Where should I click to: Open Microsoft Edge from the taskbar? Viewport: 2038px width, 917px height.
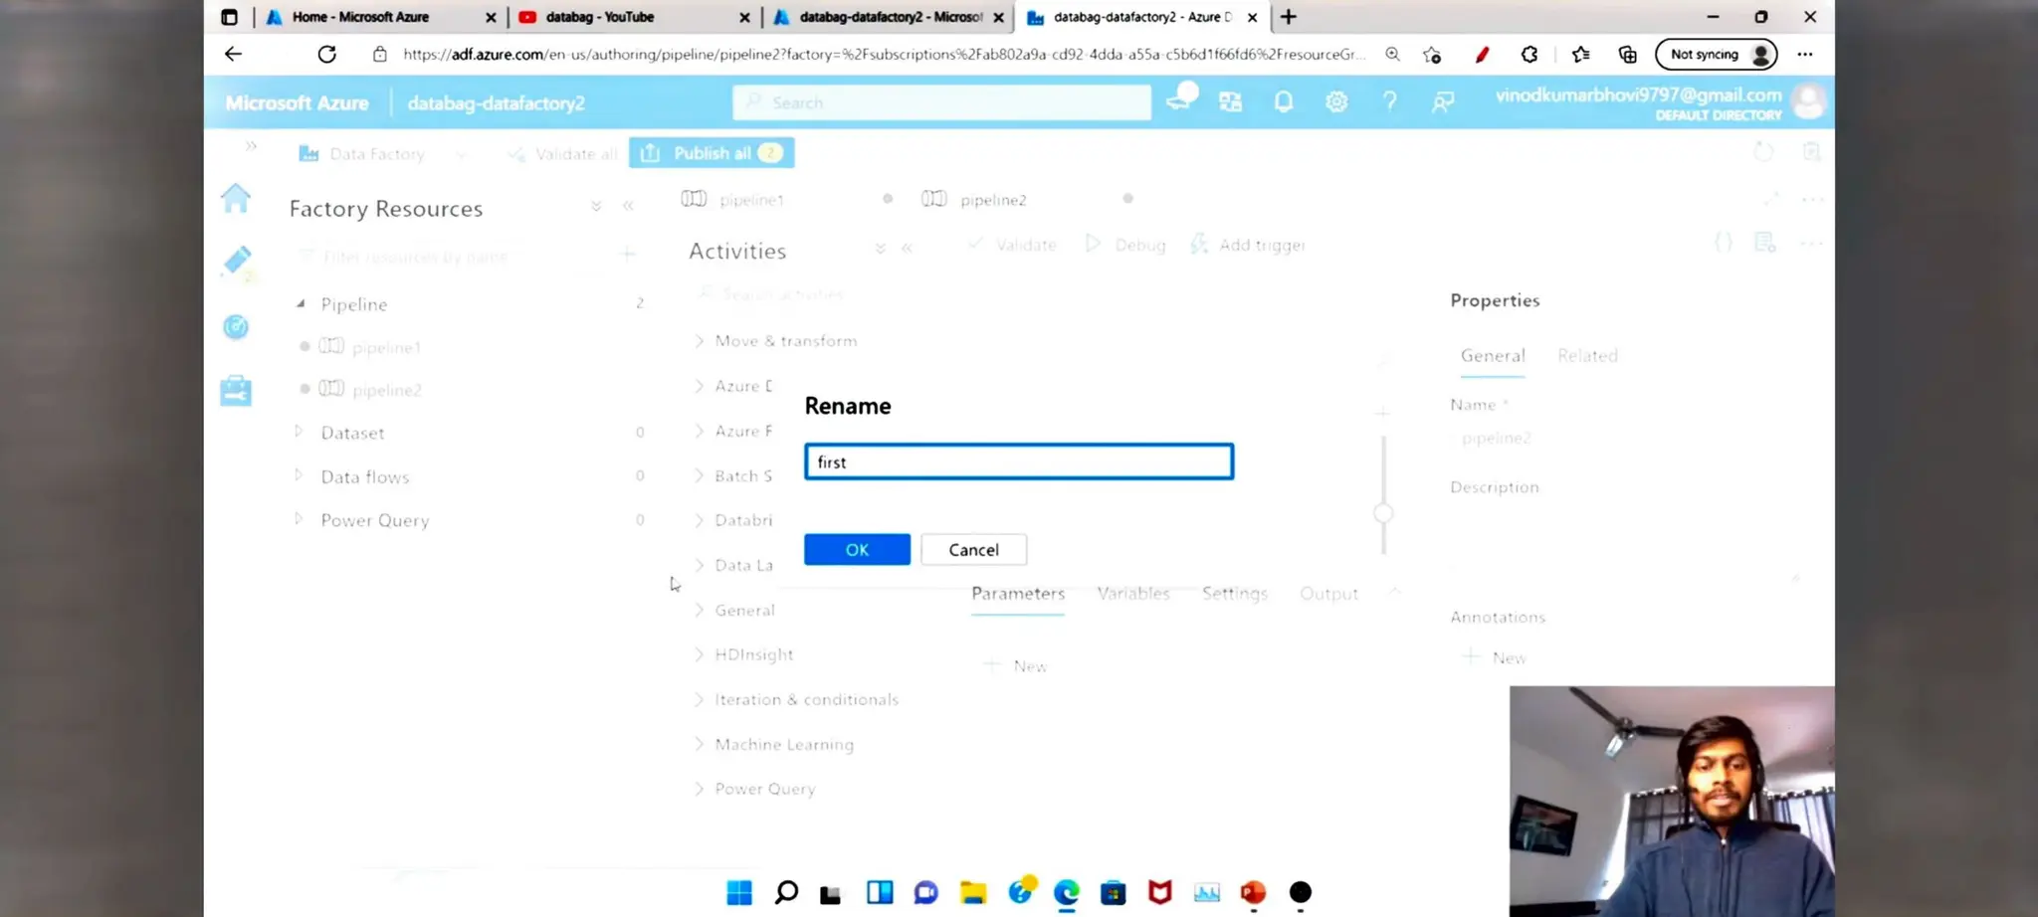[x=1066, y=892]
